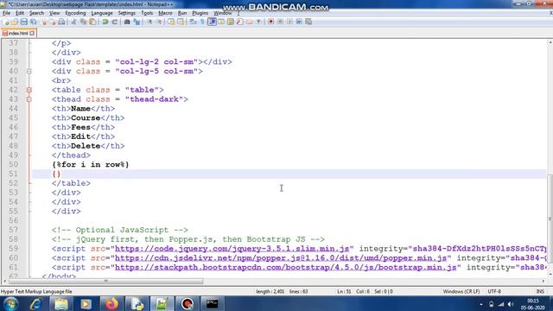Open the Search menu
This screenshot has width=553, height=311.
pyautogui.click(x=36, y=13)
